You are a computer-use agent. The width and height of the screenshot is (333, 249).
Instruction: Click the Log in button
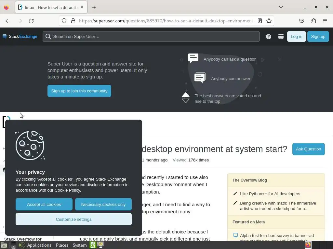296,36
